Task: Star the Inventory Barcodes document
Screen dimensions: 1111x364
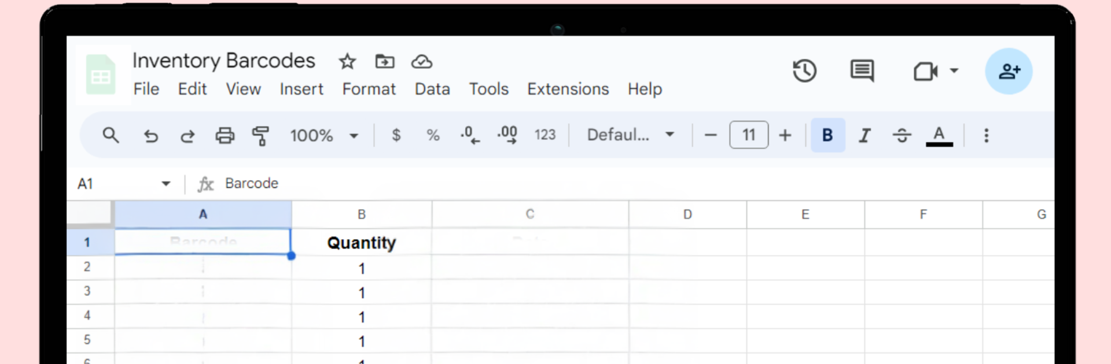Action: (x=347, y=61)
